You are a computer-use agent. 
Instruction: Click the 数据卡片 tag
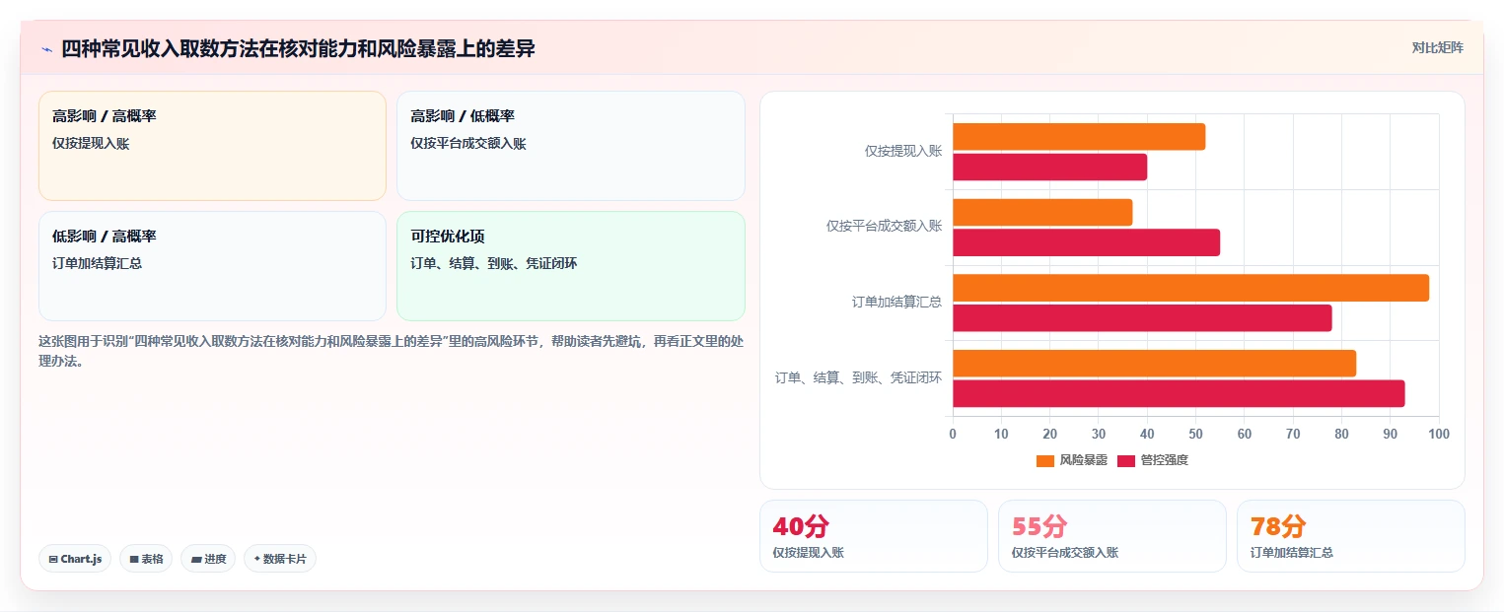[280, 559]
